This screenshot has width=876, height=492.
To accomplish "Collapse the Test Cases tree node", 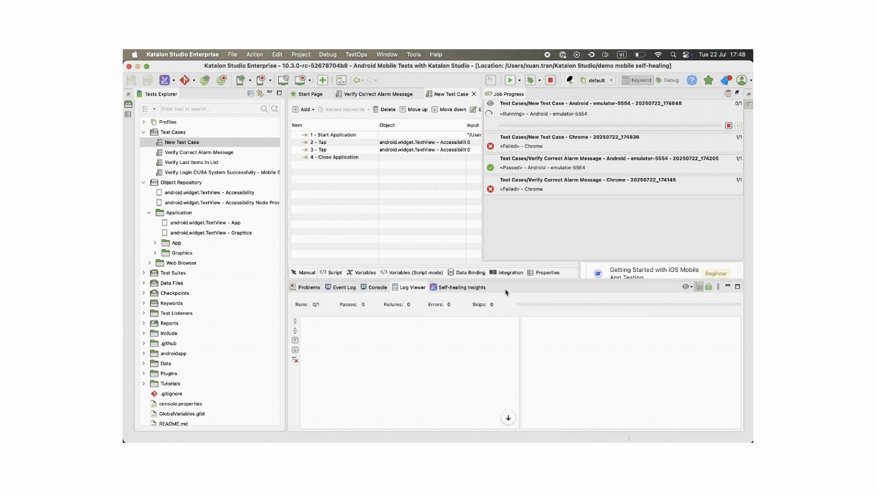I will pyautogui.click(x=144, y=132).
